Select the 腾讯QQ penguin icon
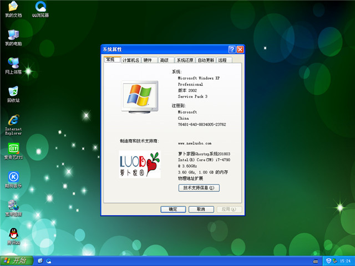 click(x=13, y=237)
